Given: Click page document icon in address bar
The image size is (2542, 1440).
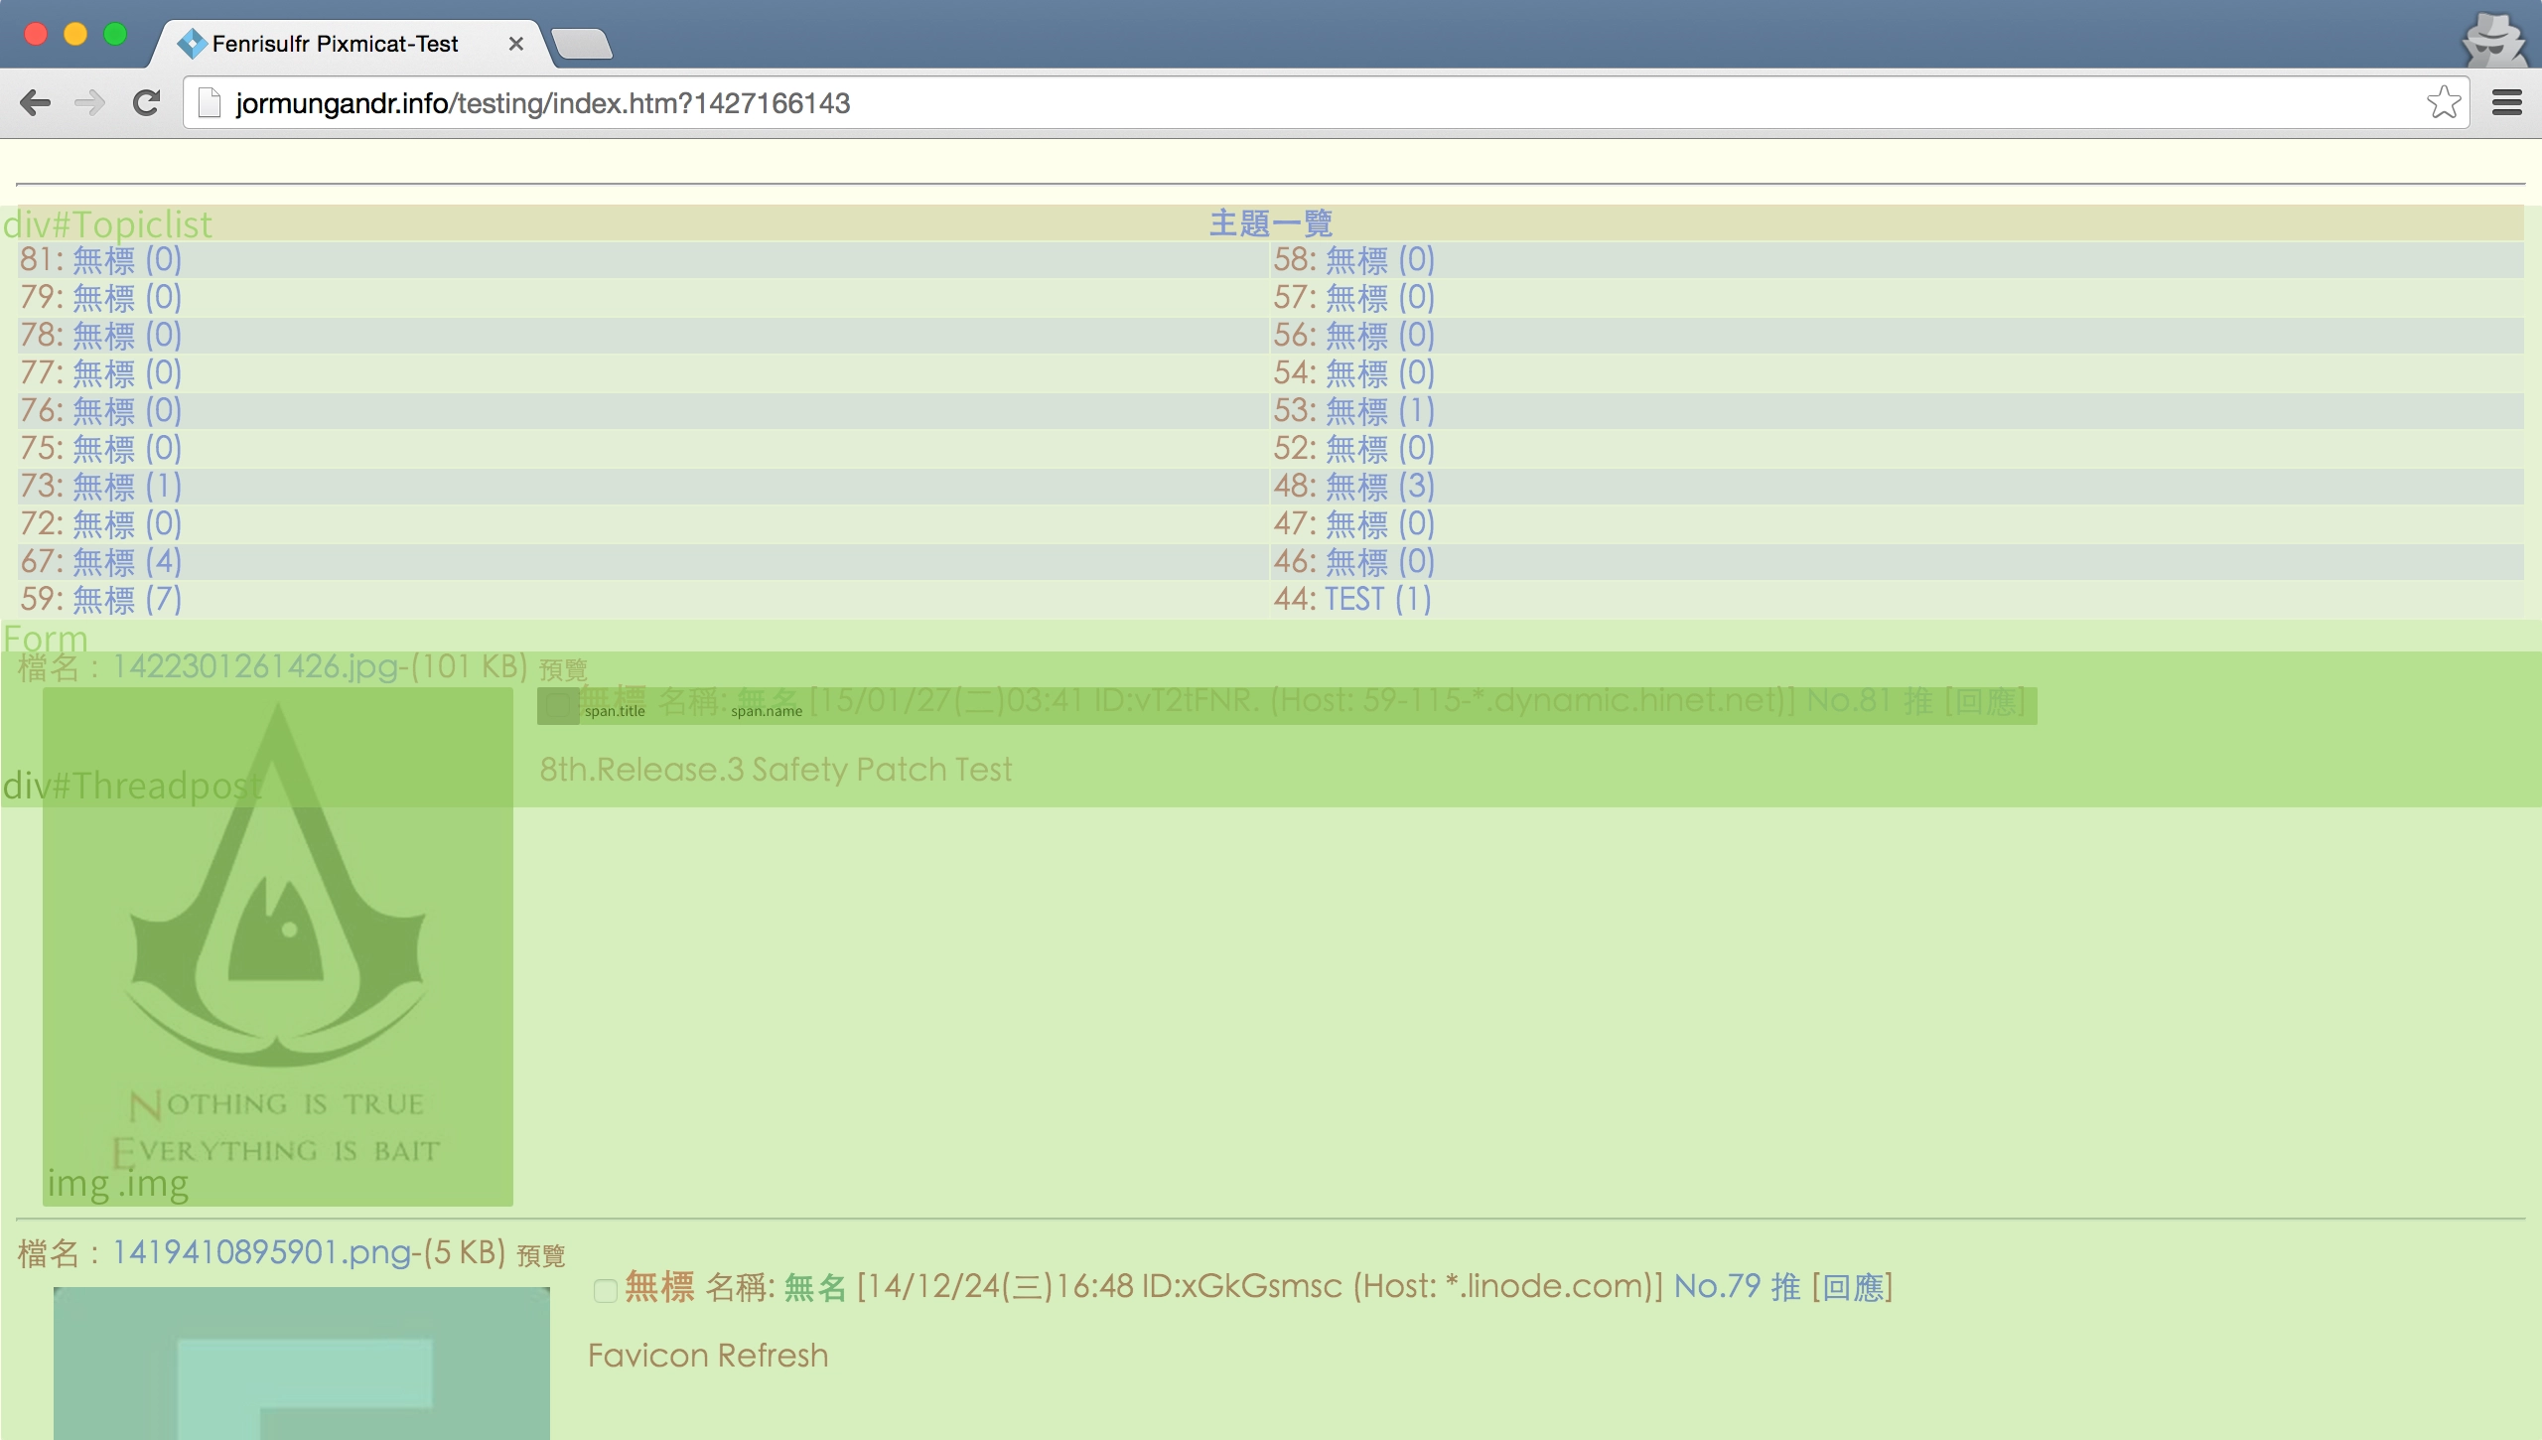Looking at the screenshot, I should click(210, 103).
